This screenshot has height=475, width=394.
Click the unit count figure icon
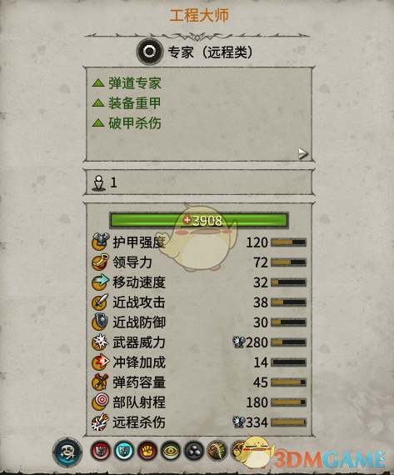tap(99, 183)
